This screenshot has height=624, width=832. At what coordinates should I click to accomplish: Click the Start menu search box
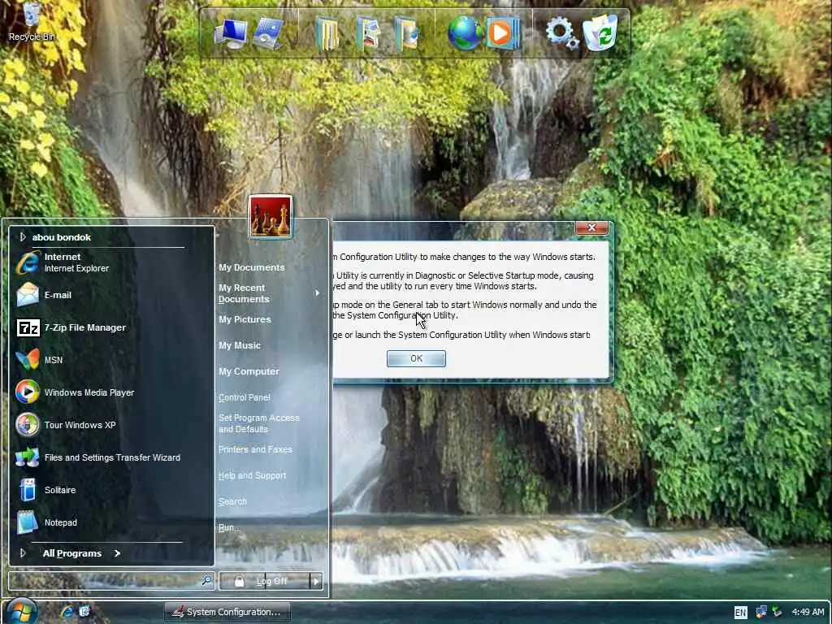[105, 581]
